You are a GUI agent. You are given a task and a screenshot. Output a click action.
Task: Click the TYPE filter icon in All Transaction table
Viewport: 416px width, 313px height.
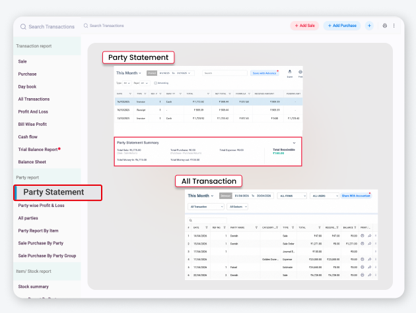tap(293, 227)
